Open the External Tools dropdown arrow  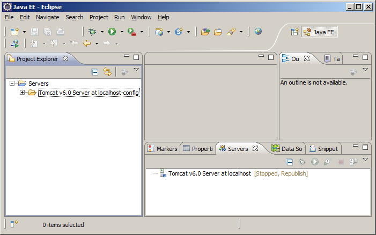pyautogui.click(x=142, y=32)
